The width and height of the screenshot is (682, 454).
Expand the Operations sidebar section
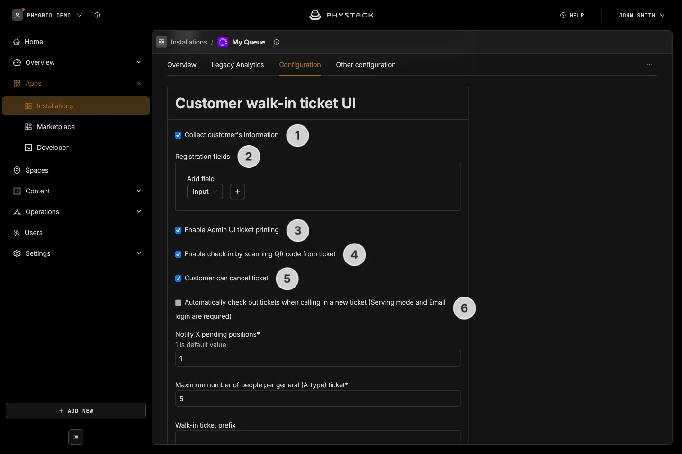pyautogui.click(x=139, y=212)
